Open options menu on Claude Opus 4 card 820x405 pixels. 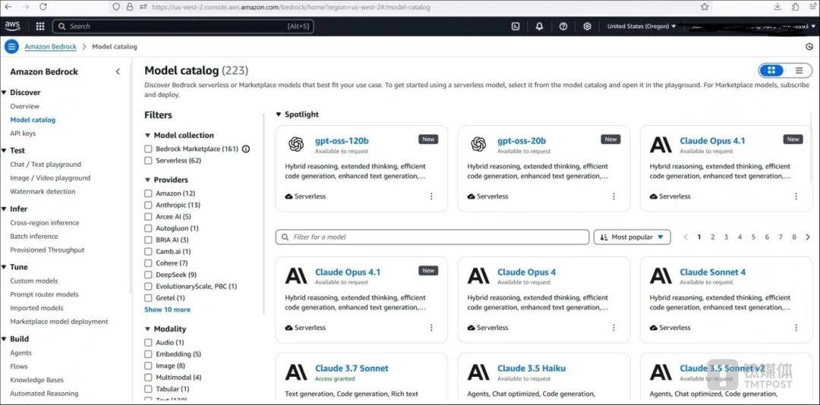click(614, 328)
